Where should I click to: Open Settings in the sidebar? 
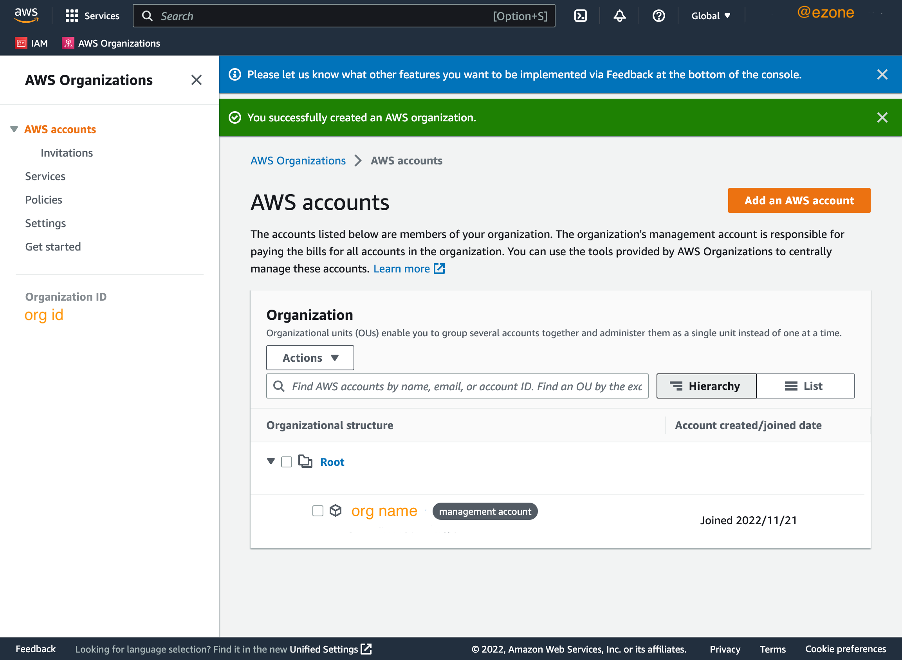45,224
